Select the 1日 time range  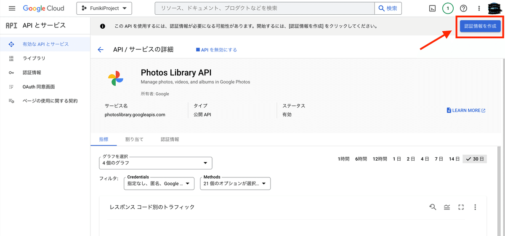(x=397, y=159)
